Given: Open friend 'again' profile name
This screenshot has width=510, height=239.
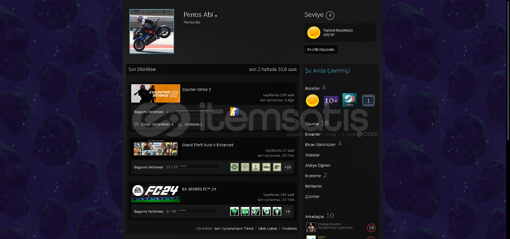Looking at the screenshot, I should tap(322, 237).
